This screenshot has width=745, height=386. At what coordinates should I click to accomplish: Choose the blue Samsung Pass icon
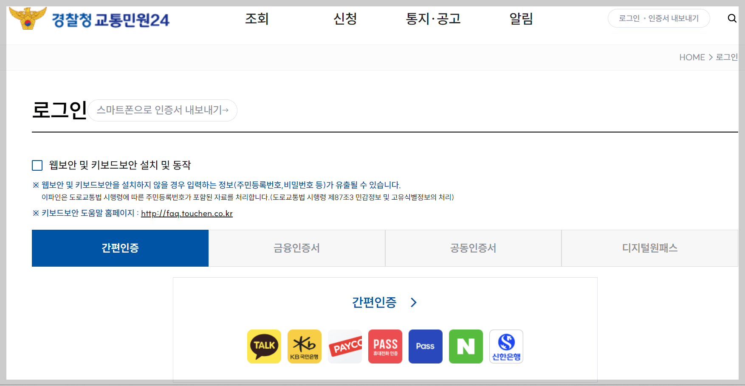(425, 346)
